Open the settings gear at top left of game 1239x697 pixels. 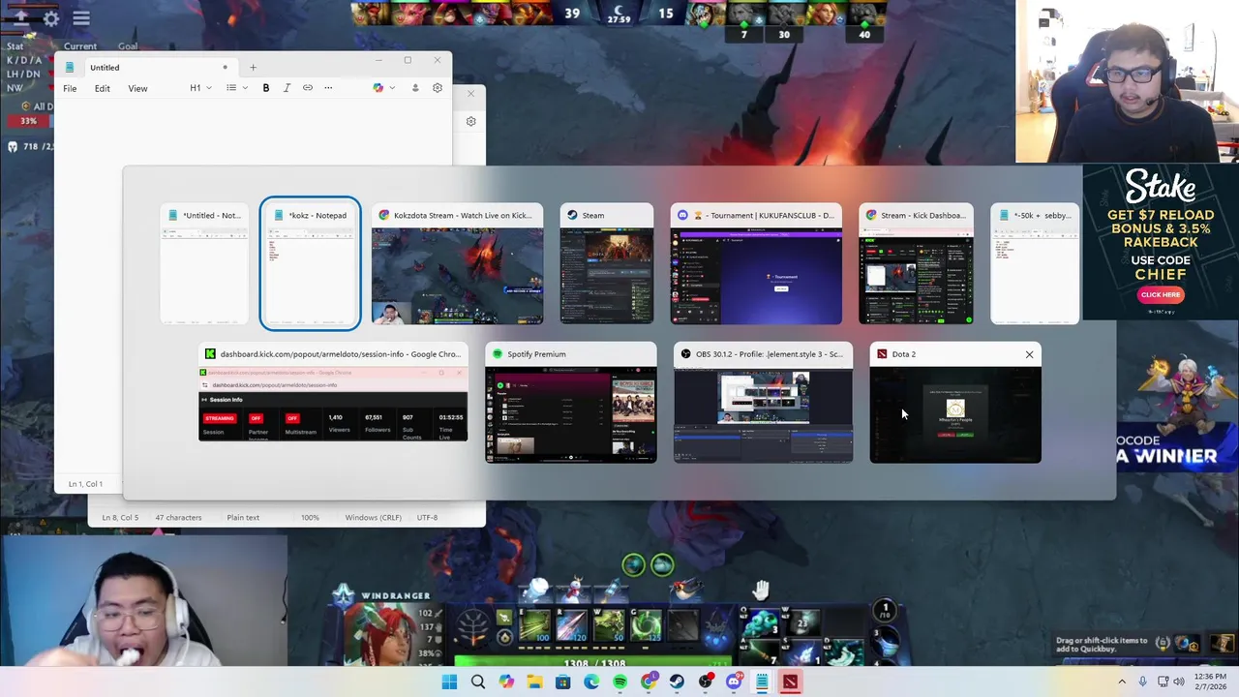[x=51, y=17]
